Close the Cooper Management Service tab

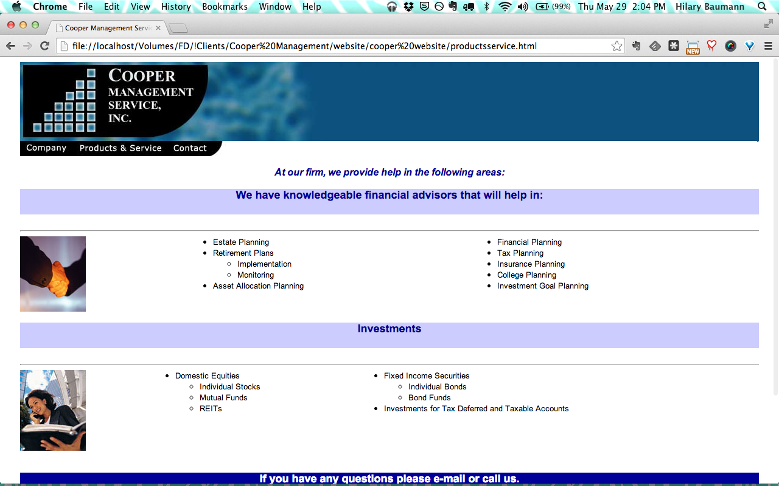(x=158, y=28)
